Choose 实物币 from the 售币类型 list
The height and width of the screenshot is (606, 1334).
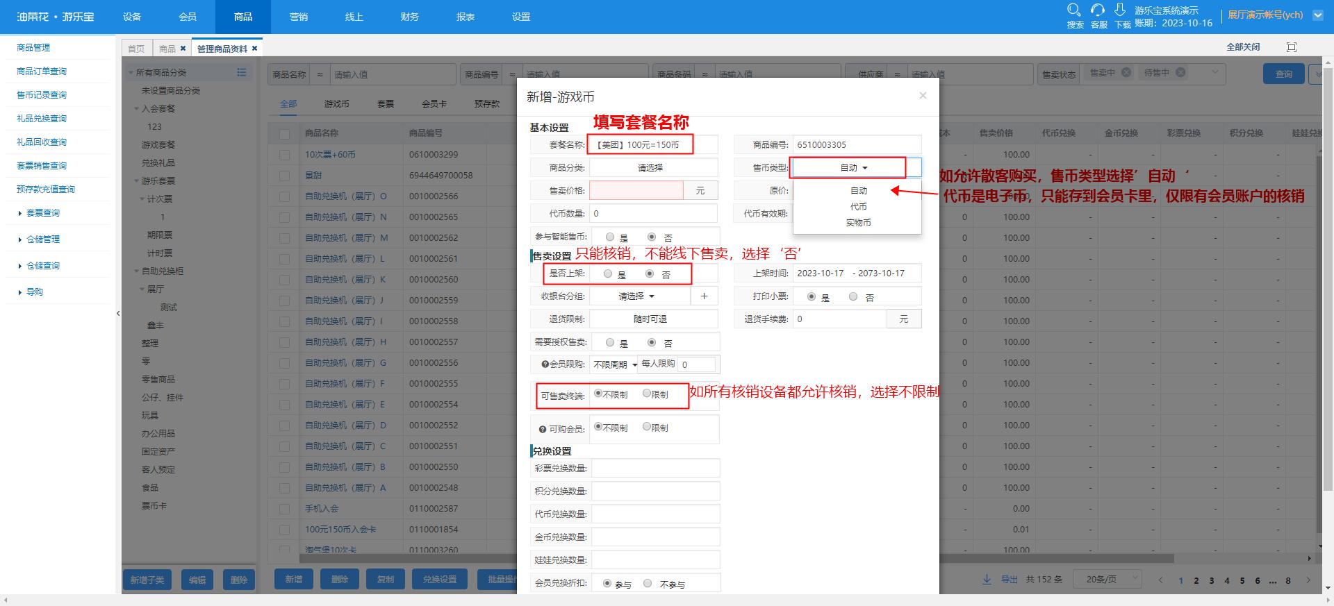point(858,222)
